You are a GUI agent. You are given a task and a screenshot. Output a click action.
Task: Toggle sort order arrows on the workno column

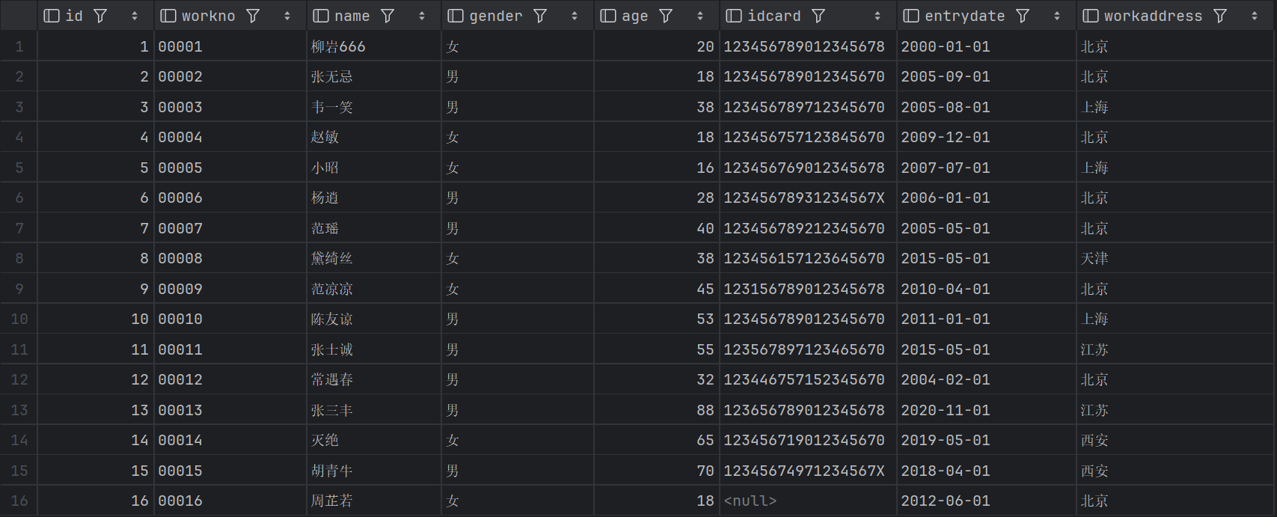(x=287, y=16)
